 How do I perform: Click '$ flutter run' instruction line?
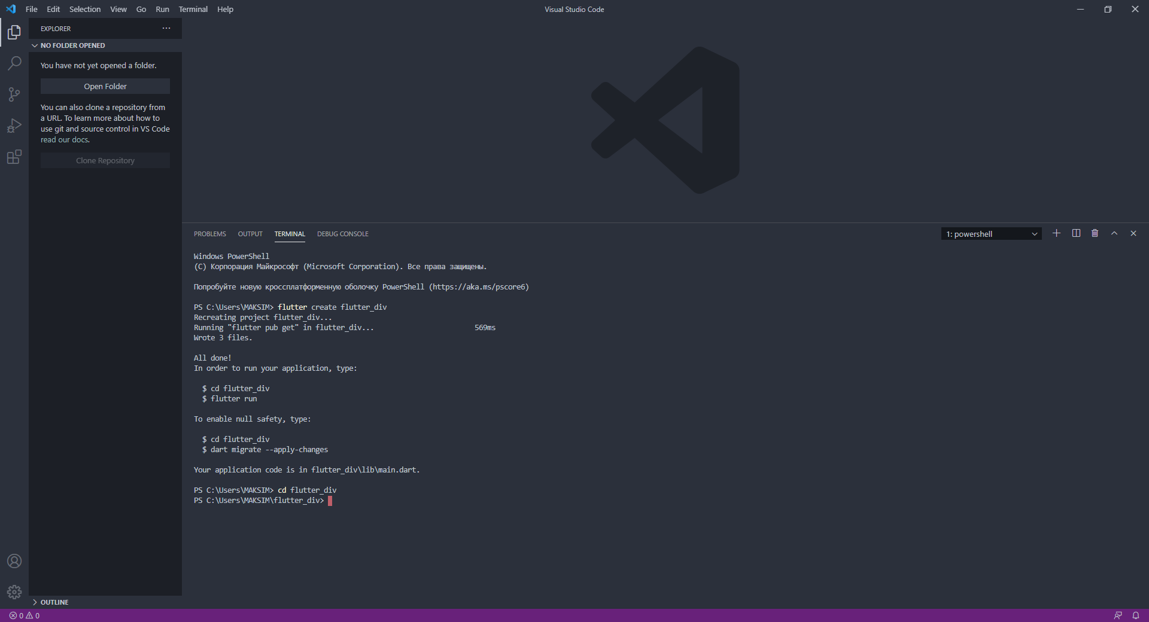coord(230,399)
